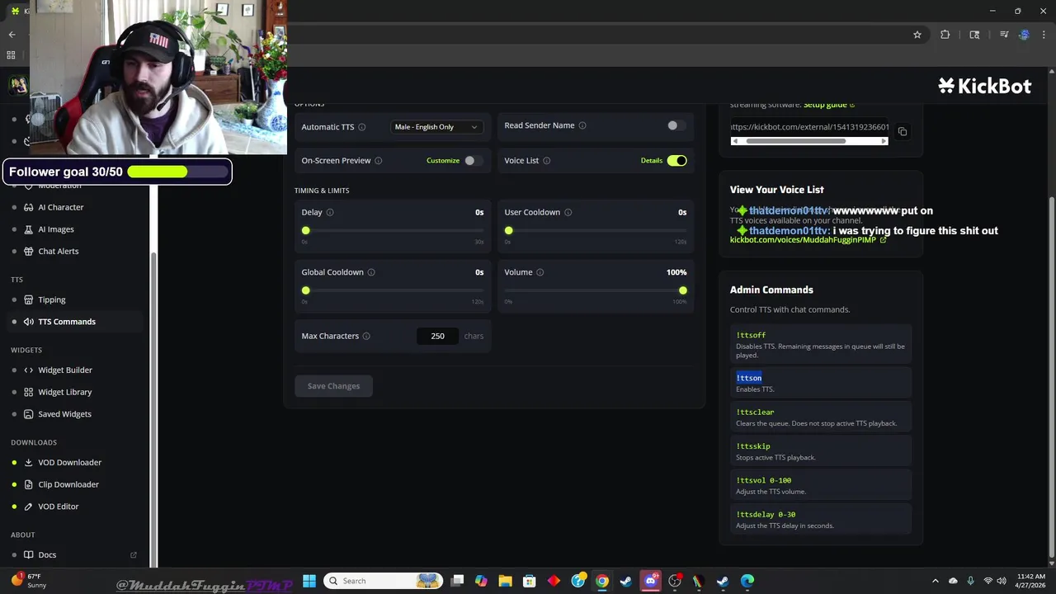
Task: Select the !ttsvol 0-100 command text
Action: pos(763,480)
